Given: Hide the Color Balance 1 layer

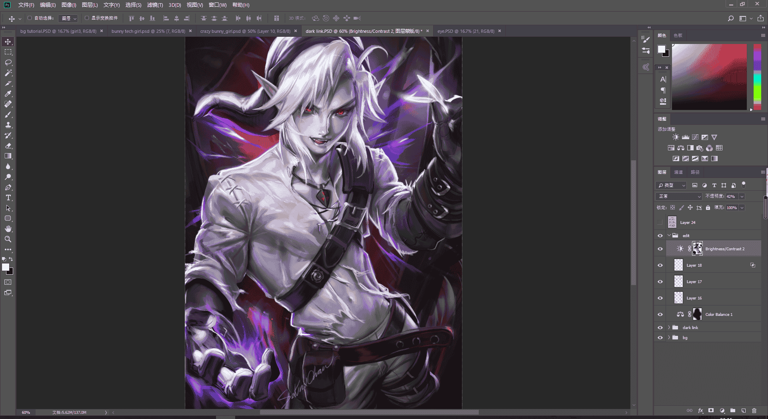Looking at the screenshot, I should [660, 315].
